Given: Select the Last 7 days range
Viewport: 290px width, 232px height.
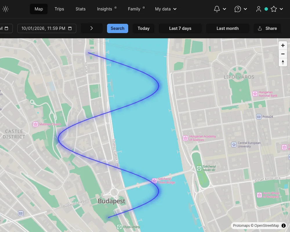Looking at the screenshot, I should click(x=180, y=28).
